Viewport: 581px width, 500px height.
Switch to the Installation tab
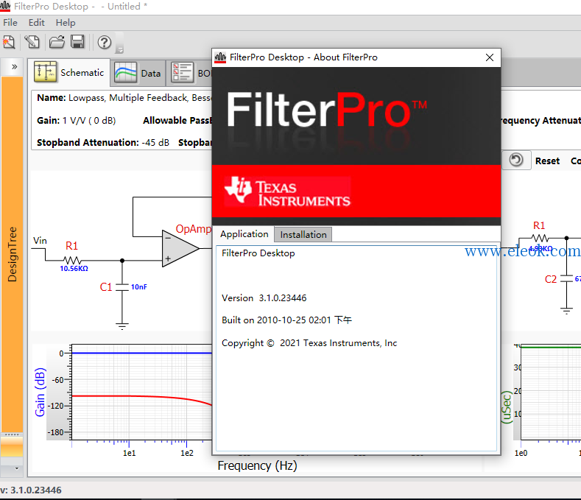pos(303,235)
